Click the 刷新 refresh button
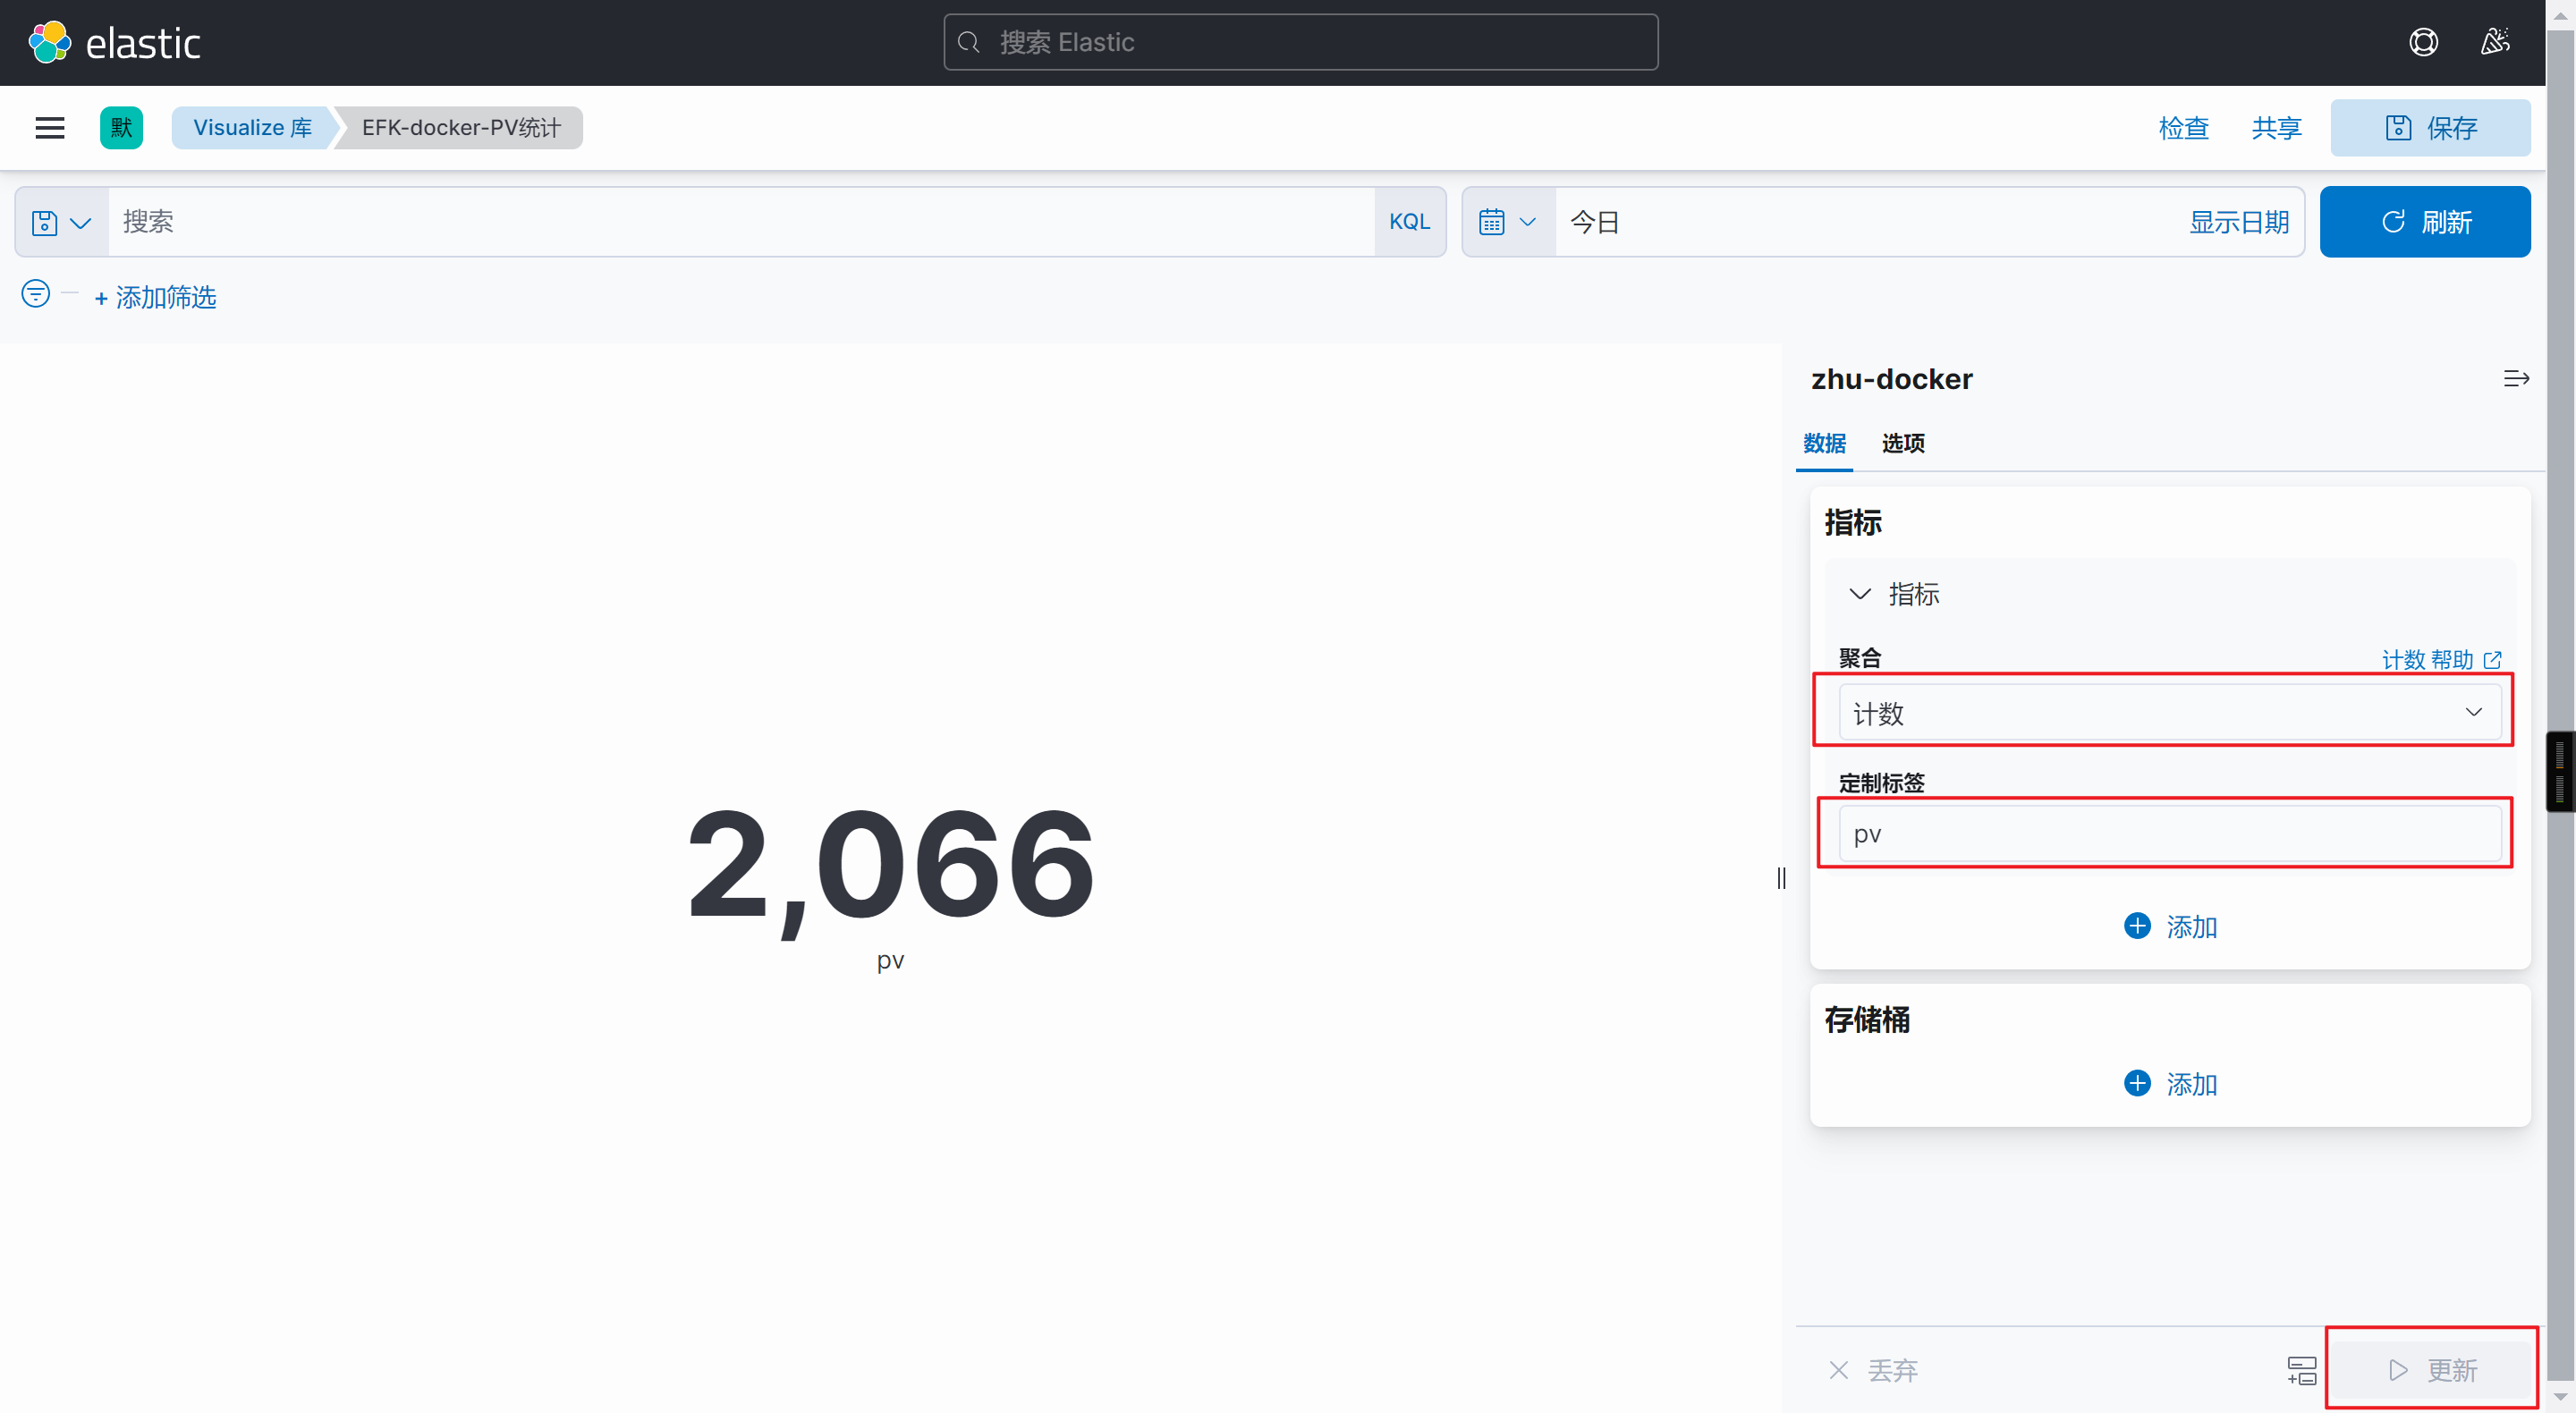The image size is (2576, 1413). point(2424,222)
